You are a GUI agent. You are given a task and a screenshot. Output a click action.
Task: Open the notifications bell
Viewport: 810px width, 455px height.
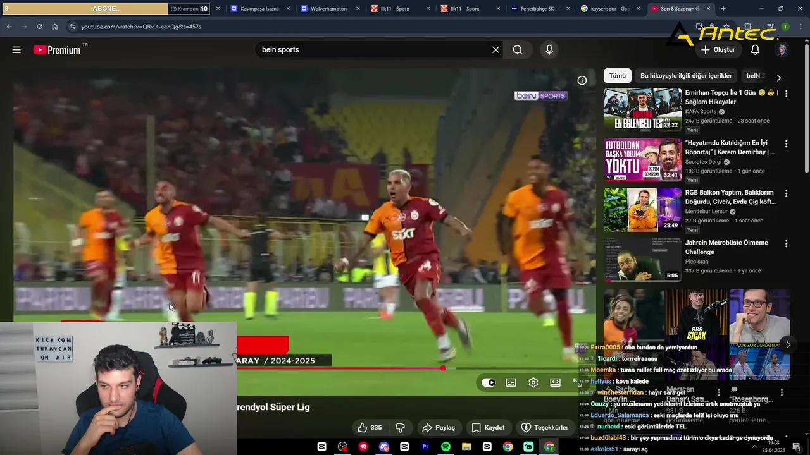[x=755, y=50]
